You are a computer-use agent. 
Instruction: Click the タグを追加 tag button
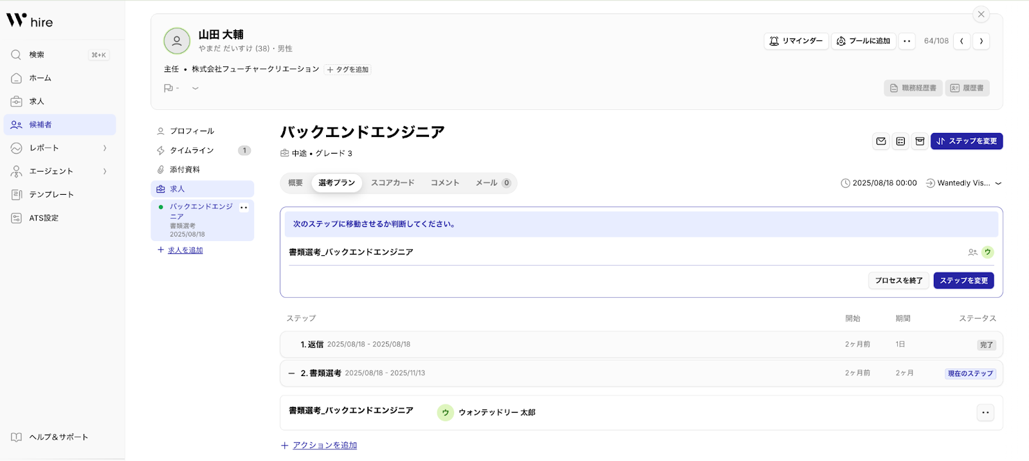click(x=348, y=69)
